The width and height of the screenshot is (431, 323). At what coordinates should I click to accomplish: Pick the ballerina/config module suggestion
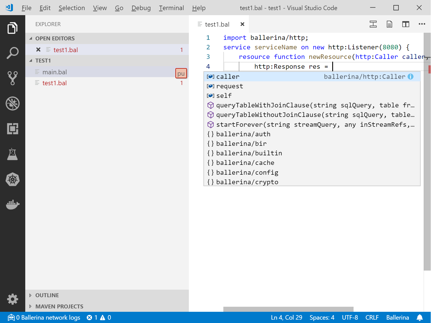point(312,172)
